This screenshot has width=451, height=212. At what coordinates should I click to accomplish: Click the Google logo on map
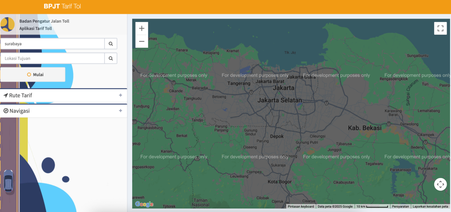[144, 204]
